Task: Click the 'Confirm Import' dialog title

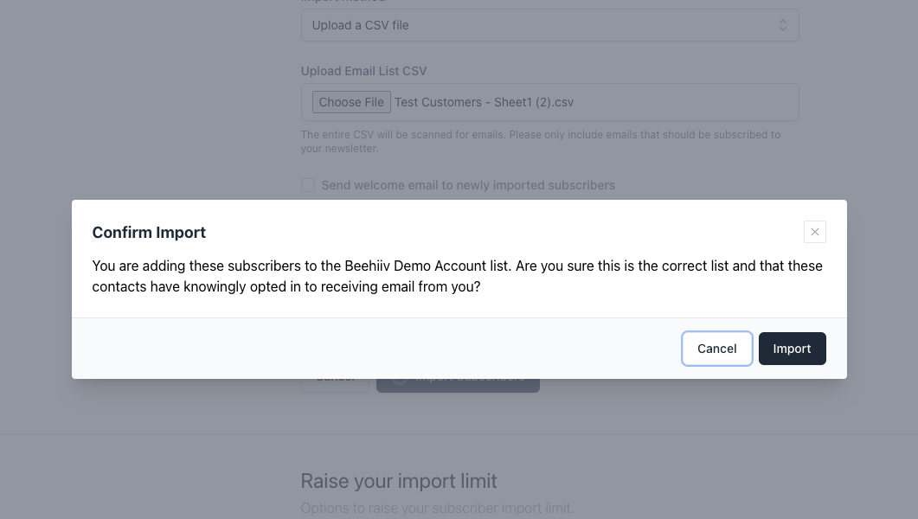Action: click(149, 233)
